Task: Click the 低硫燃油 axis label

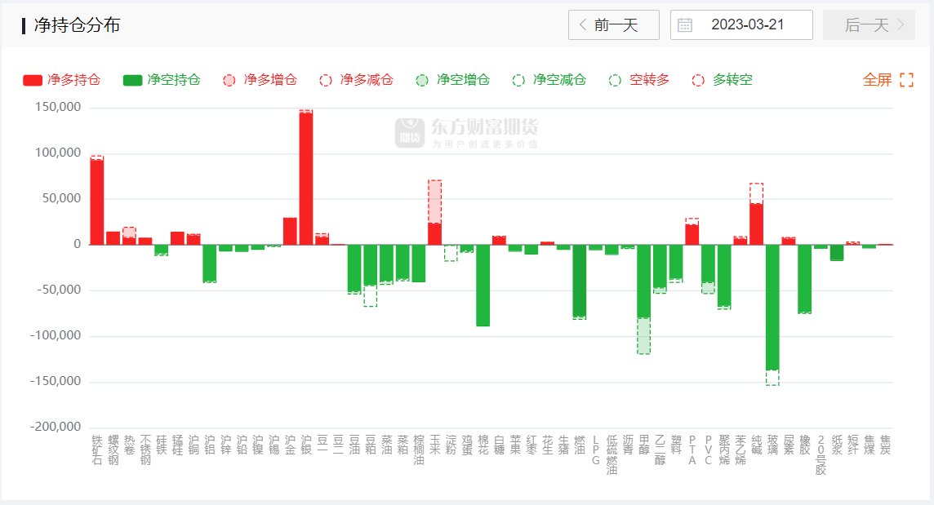Action: click(612, 455)
